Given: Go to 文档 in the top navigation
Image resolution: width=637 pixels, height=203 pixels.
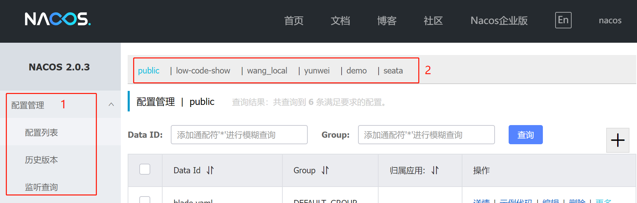Looking at the screenshot, I should point(340,21).
